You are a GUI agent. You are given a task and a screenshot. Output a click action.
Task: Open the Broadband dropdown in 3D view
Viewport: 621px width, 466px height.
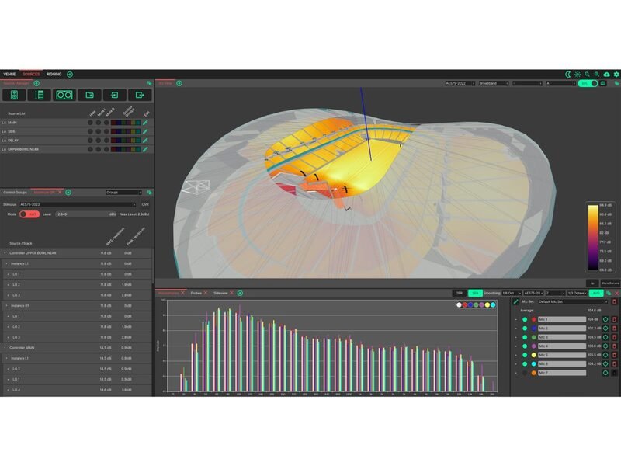tap(494, 83)
